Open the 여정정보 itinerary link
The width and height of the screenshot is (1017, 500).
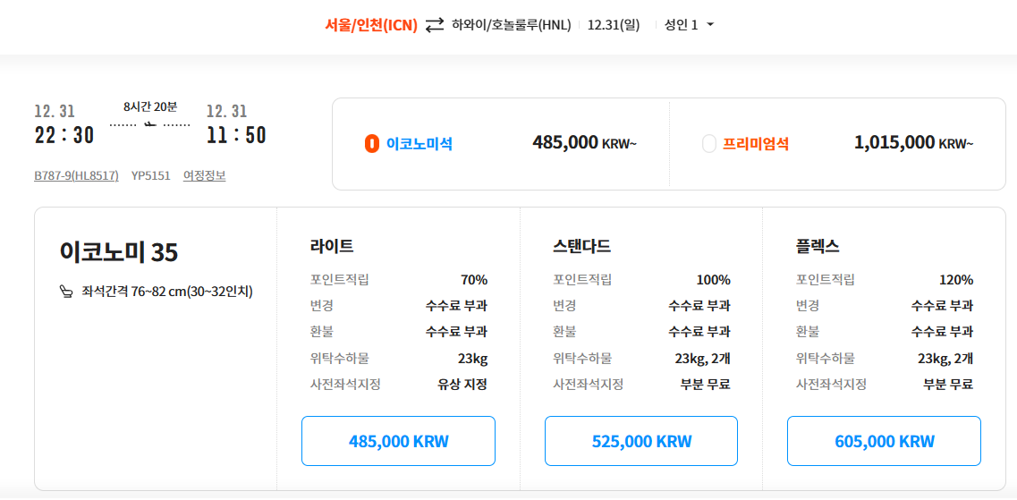pos(204,176)
